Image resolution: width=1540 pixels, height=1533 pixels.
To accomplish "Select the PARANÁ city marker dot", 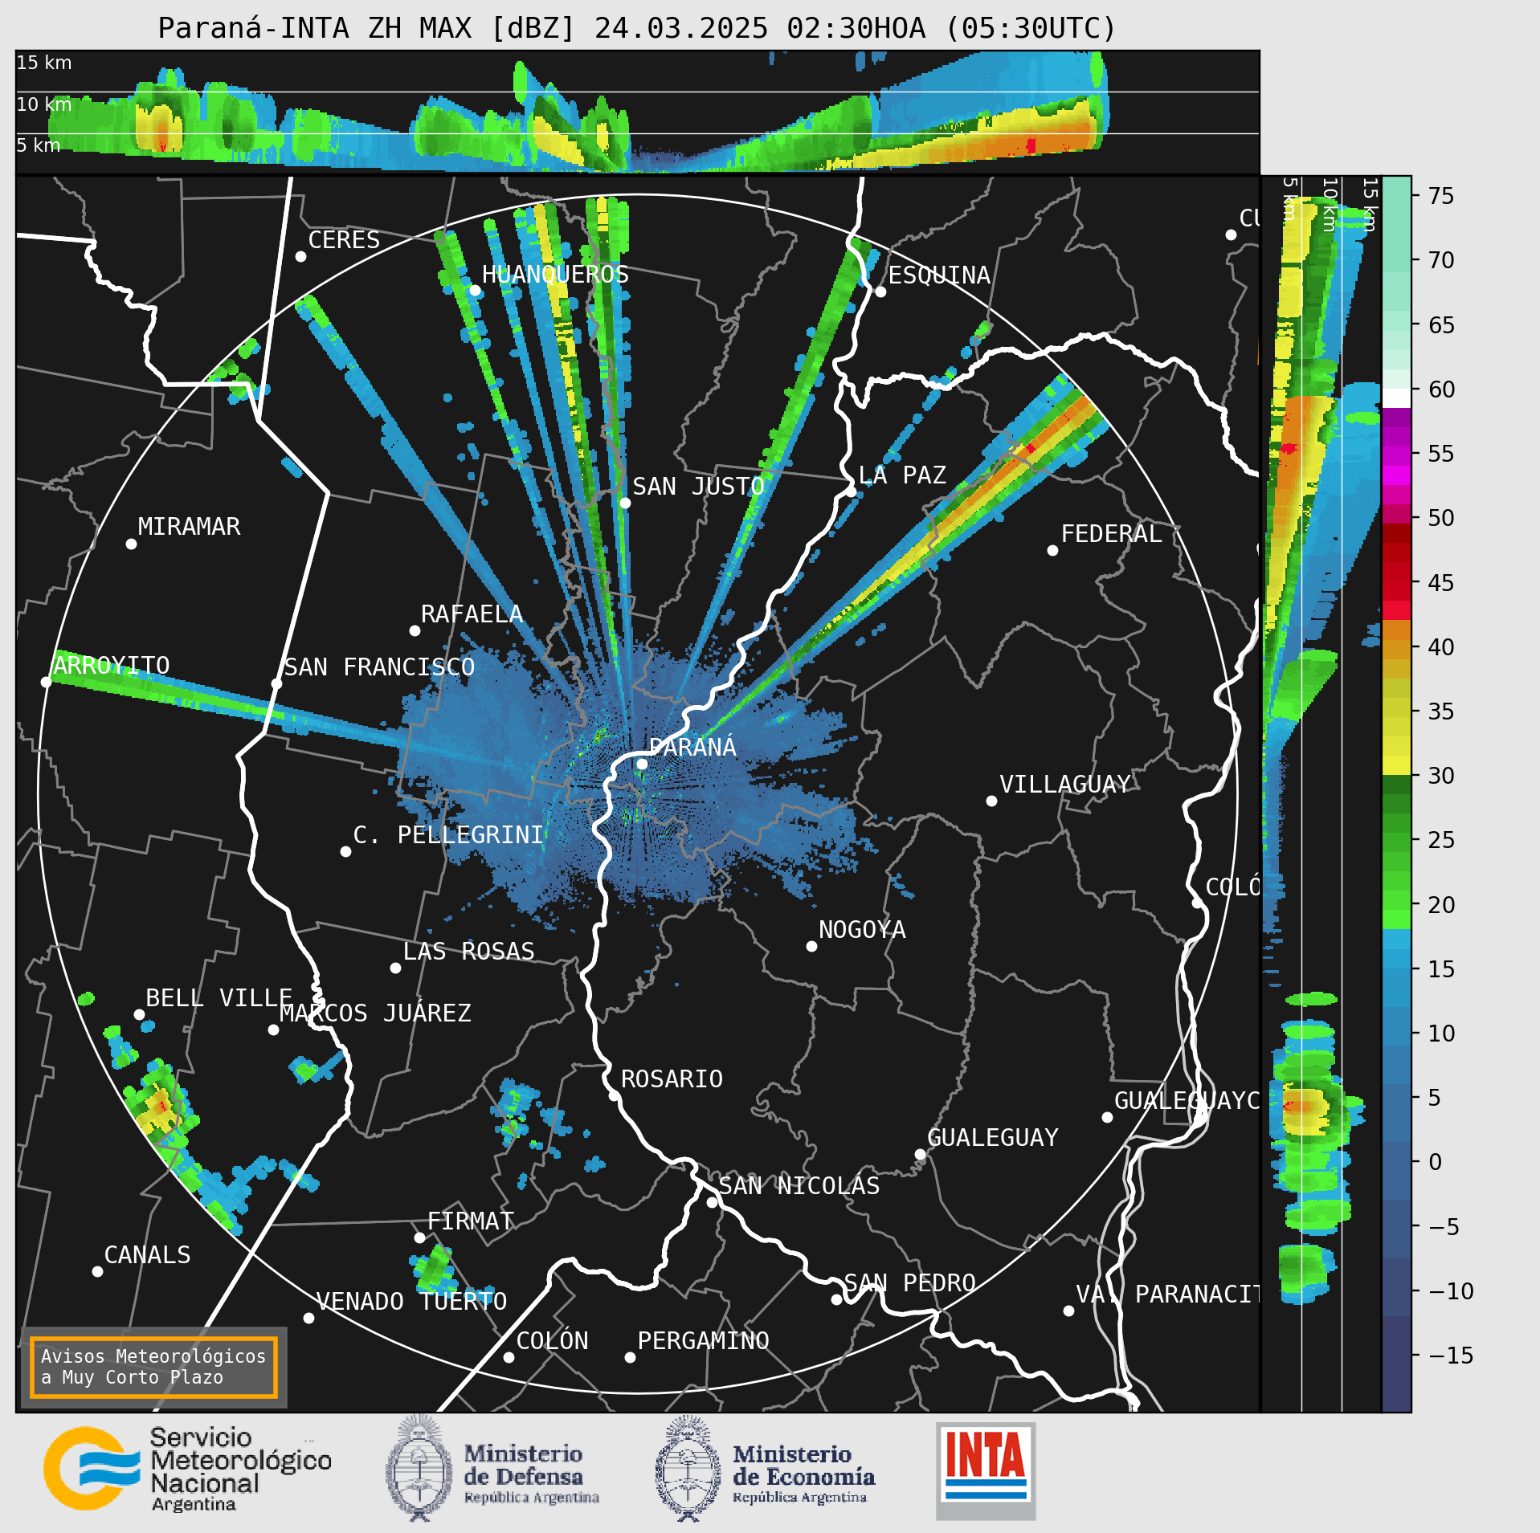I will [x=642, y=764].
